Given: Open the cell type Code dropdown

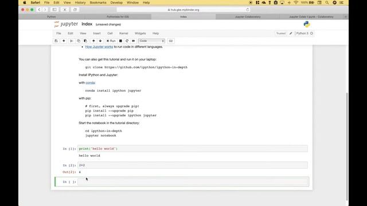Looking at the screenshot, I should (151, 41).
